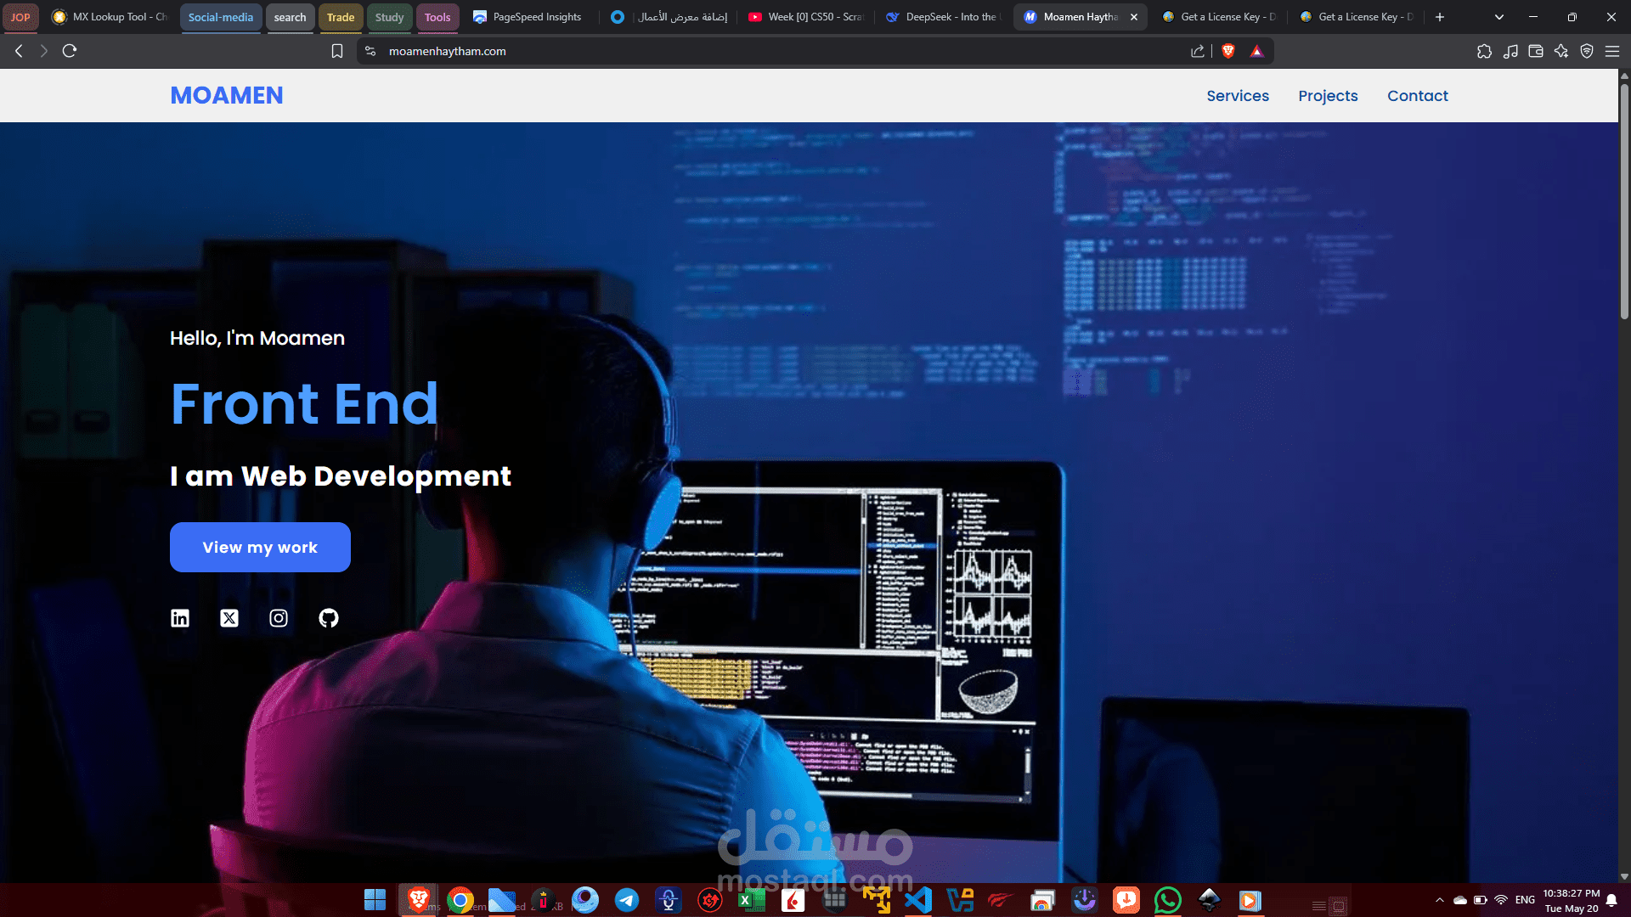Open Brave Shields lion icon

point(1226,51)
